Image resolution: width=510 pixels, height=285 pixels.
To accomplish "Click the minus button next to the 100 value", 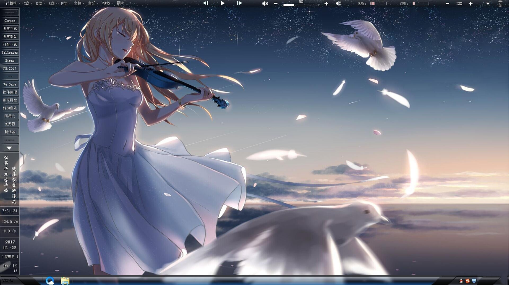I will point(447,3).
